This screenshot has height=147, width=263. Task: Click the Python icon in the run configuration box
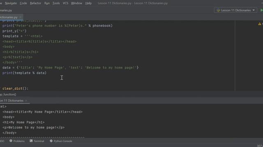click(218, 10)
